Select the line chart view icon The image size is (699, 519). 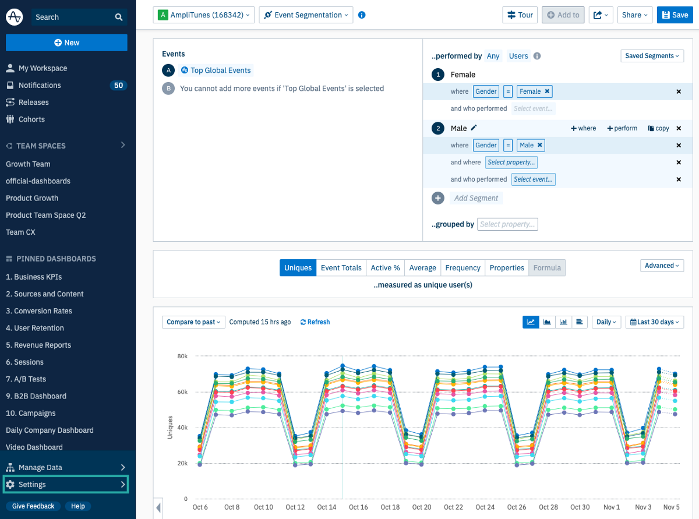(531, 322)
